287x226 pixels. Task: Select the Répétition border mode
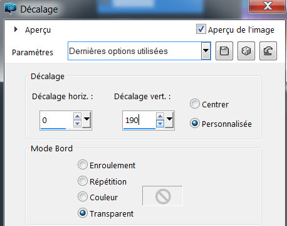click(83, 181)
